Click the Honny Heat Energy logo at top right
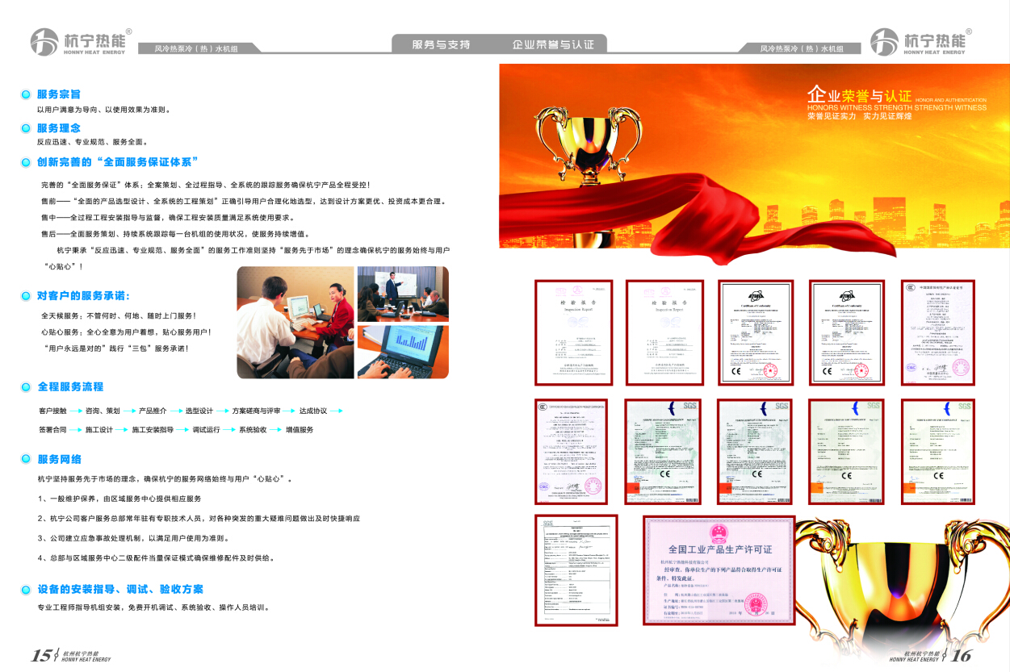 pos(918,42)
